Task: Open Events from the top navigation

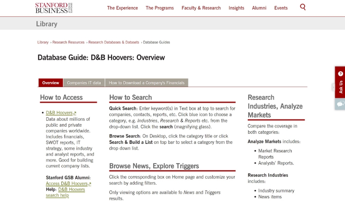Action: (281, 8)
